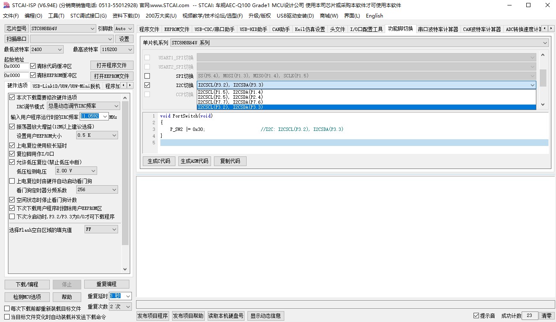The width and height of the screenshot is (556, 322).
Task: Enable 当目标文件变化时自动装载并发送下载命令
Action: [x=7, y=317]
